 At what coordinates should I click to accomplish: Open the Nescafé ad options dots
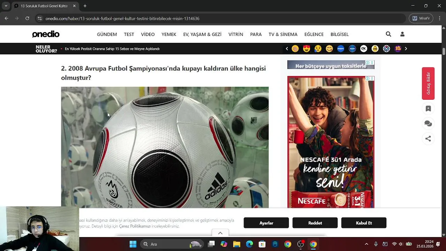tap(372, 78)
